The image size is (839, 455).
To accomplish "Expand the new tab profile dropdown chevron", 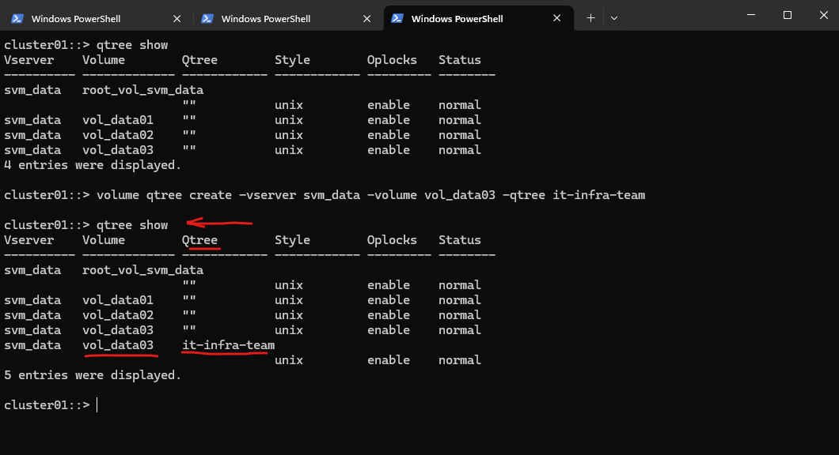I will (x=614, y=18).
